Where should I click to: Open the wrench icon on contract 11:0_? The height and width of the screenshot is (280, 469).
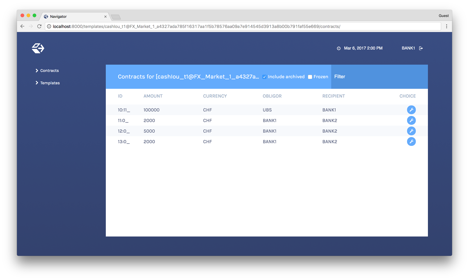pyautogui.click(x=412, y=120)
